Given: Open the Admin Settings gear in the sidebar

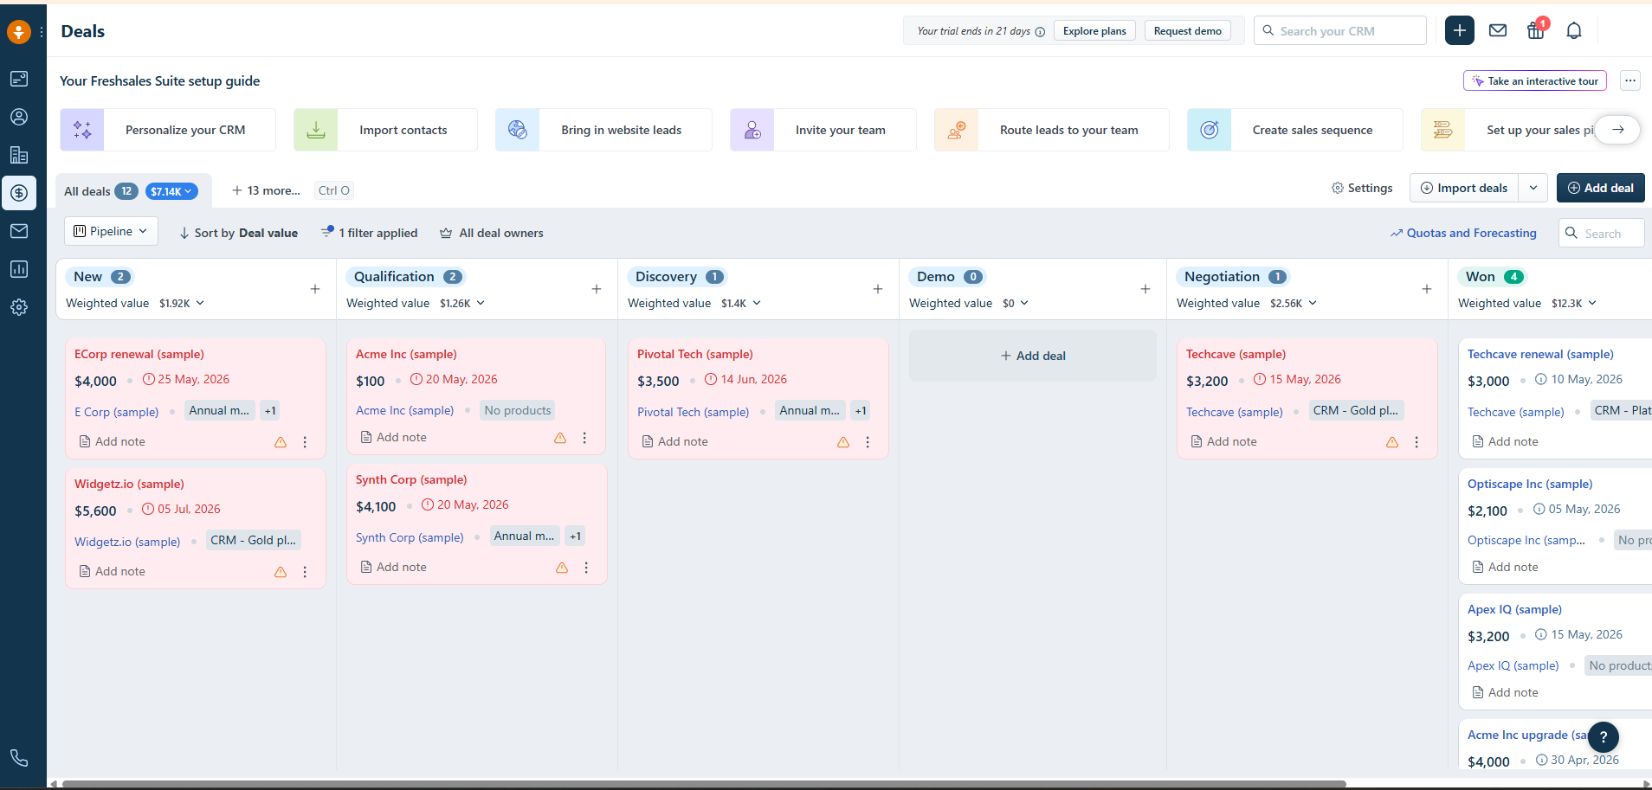Looking at the screenshot, I should tap(19, 307).
